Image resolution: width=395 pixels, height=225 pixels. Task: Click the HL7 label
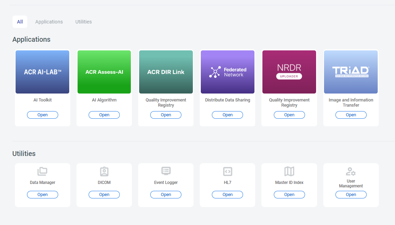pos(227,183)
